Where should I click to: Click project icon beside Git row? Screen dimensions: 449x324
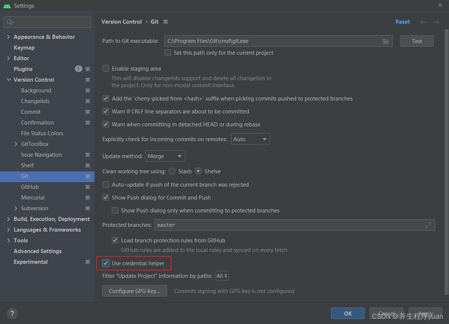[88, 176]
